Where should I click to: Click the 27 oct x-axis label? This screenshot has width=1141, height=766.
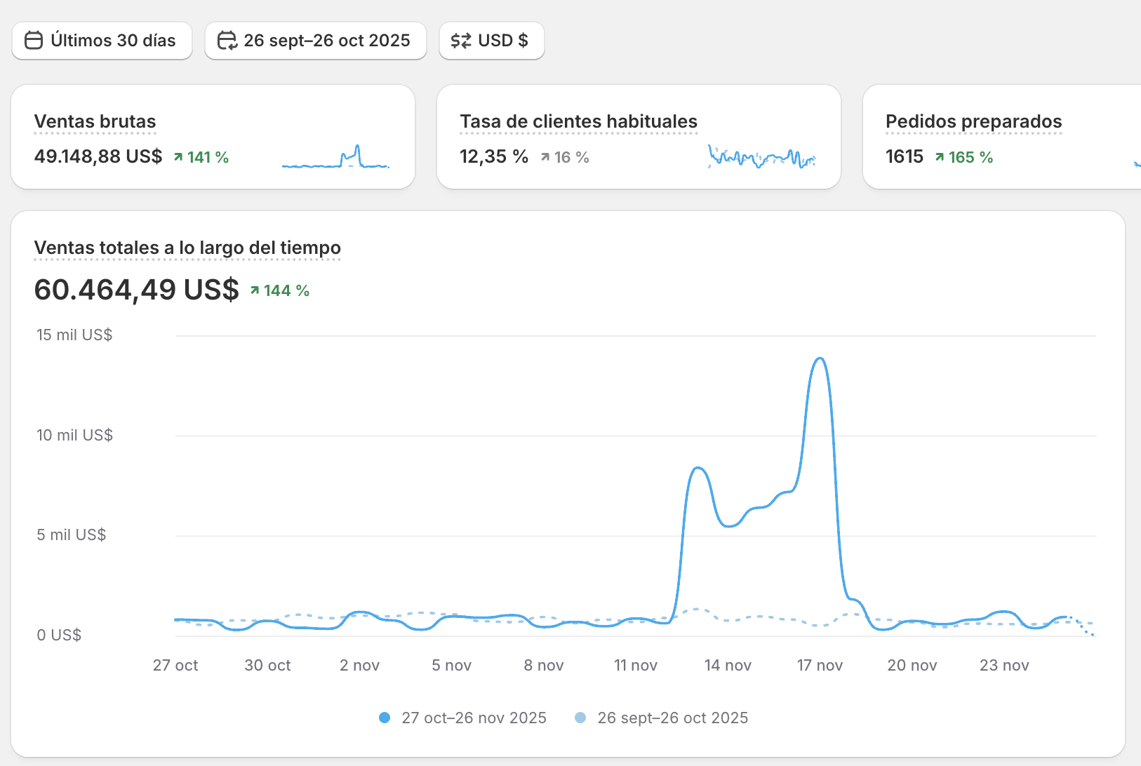175,665
